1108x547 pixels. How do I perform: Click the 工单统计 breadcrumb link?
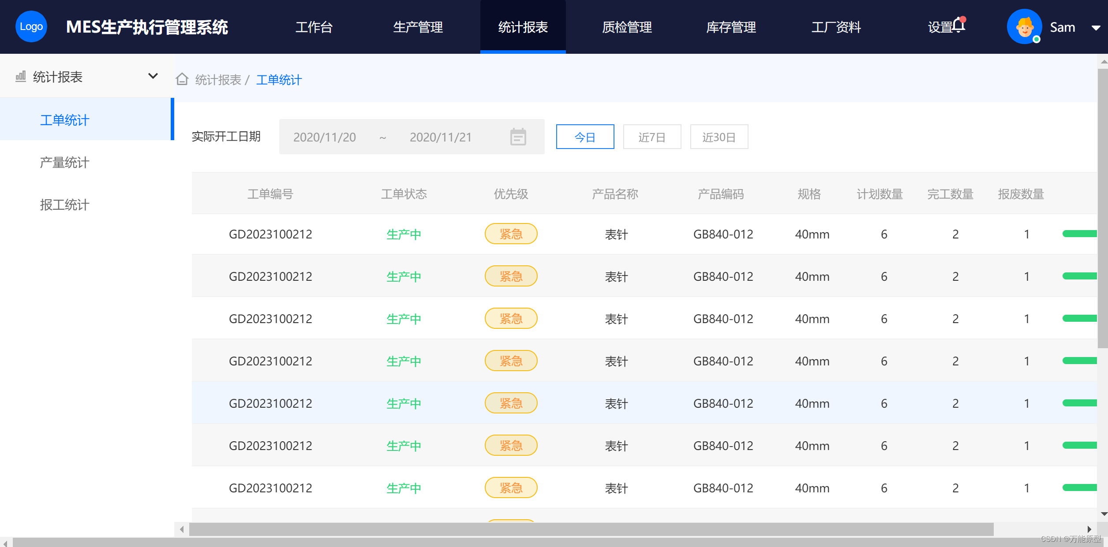click(x=279, y=80)
